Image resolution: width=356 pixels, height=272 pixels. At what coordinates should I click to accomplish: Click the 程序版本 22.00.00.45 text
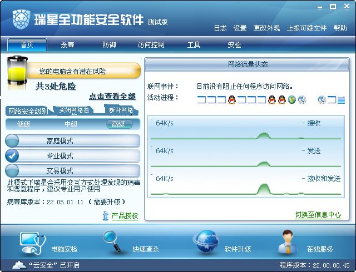coord(314,265)
